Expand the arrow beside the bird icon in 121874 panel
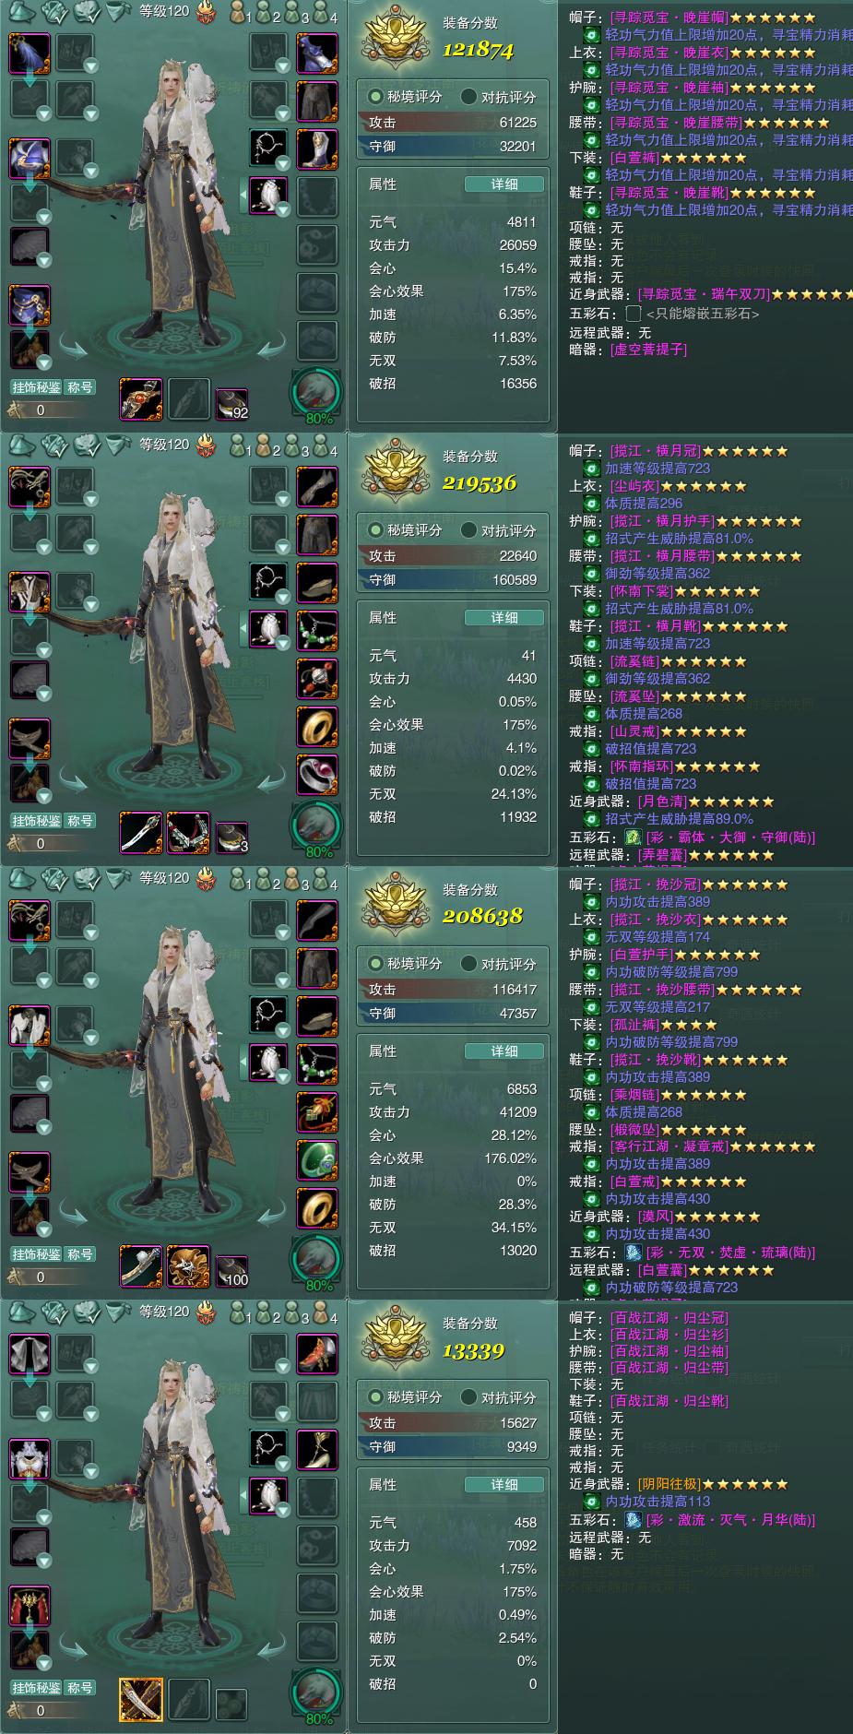The height and width of the screenshot is (1734, 853). click(244, 195)
